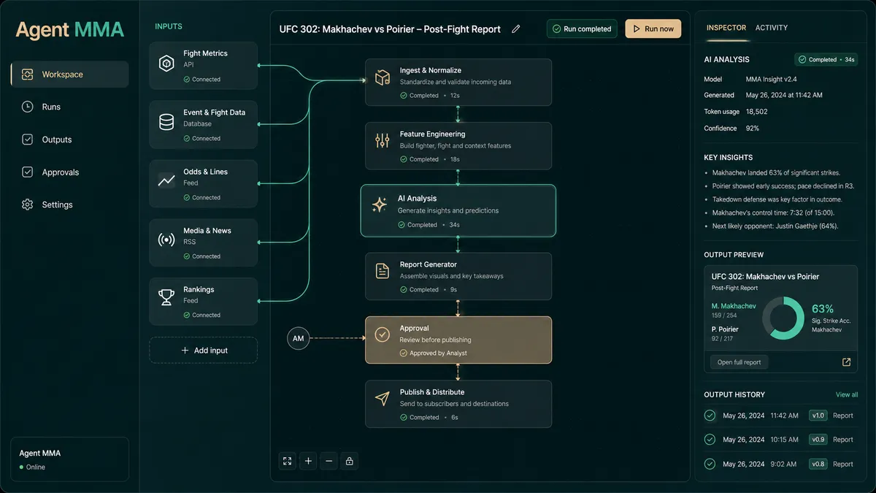Lock the canvas with lock icon
This screenshot has width=876, height=493.
point(350,461)
